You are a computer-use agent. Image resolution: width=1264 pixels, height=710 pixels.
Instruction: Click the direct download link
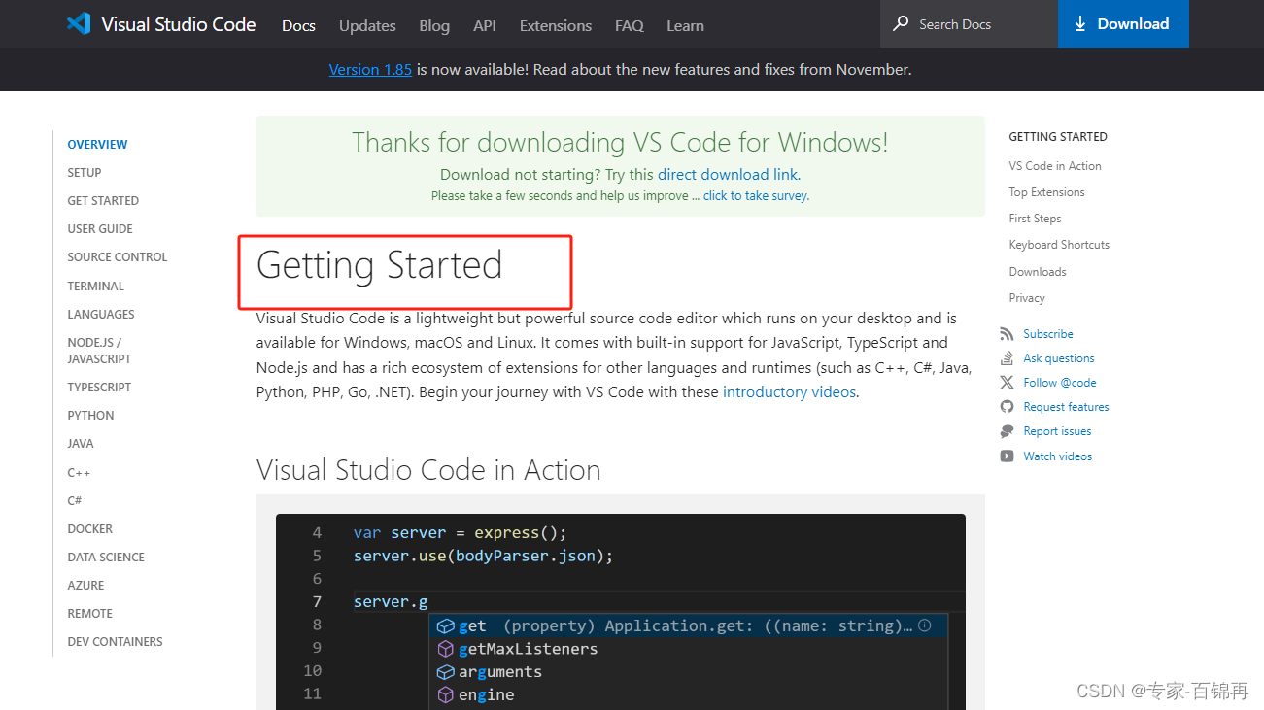[728, 175]
